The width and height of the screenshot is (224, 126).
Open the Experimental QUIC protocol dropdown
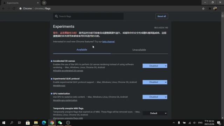pyautogui.click(x=155, y=82)
